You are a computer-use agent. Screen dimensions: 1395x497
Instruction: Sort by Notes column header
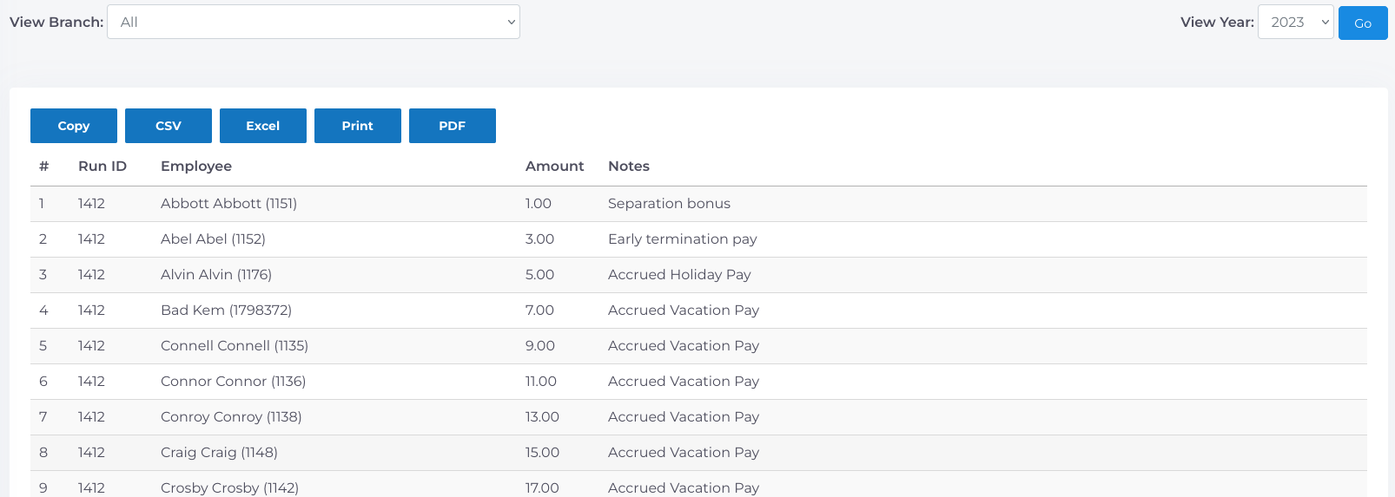coord(629,167)
